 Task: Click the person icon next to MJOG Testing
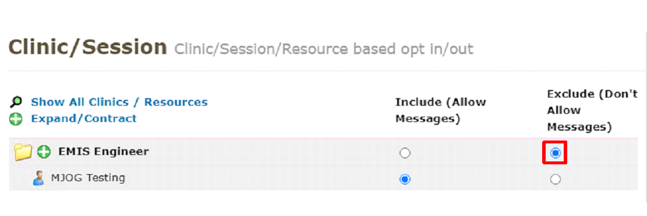[x=39, y=179]
